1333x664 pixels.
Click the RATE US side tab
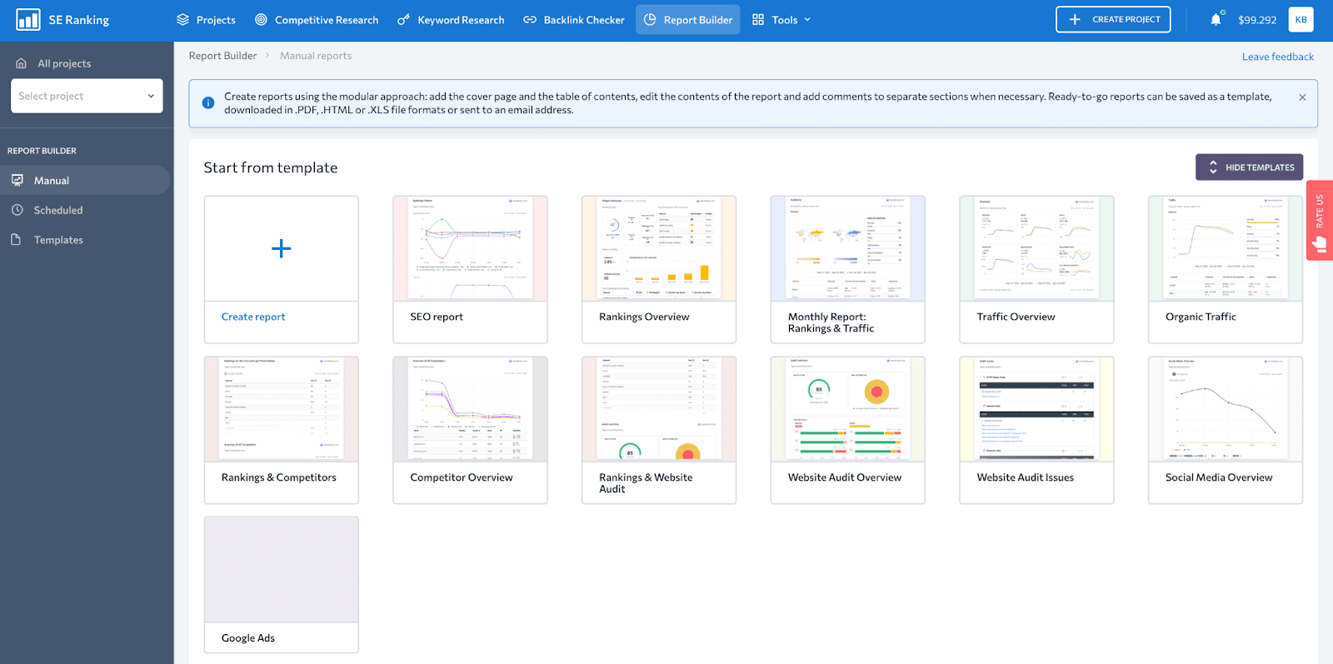pyautogui.click(x=1320, y=220)
